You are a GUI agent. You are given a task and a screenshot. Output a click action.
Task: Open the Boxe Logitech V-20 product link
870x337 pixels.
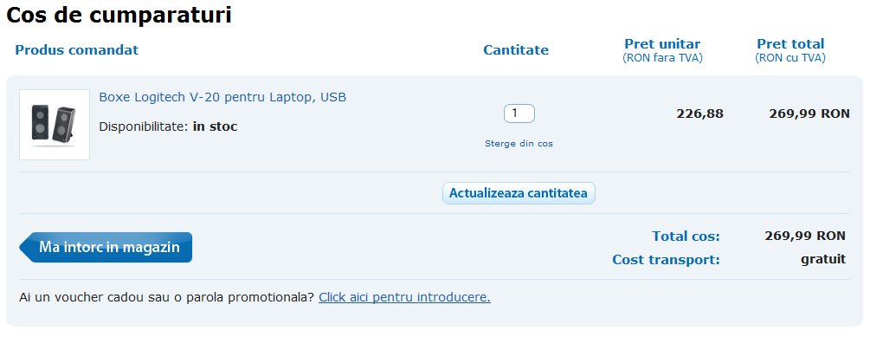click(x=222, y=97)
